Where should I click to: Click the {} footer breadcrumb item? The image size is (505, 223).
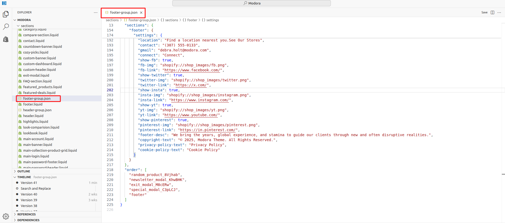pyautogui.click(x=190, y=20)
